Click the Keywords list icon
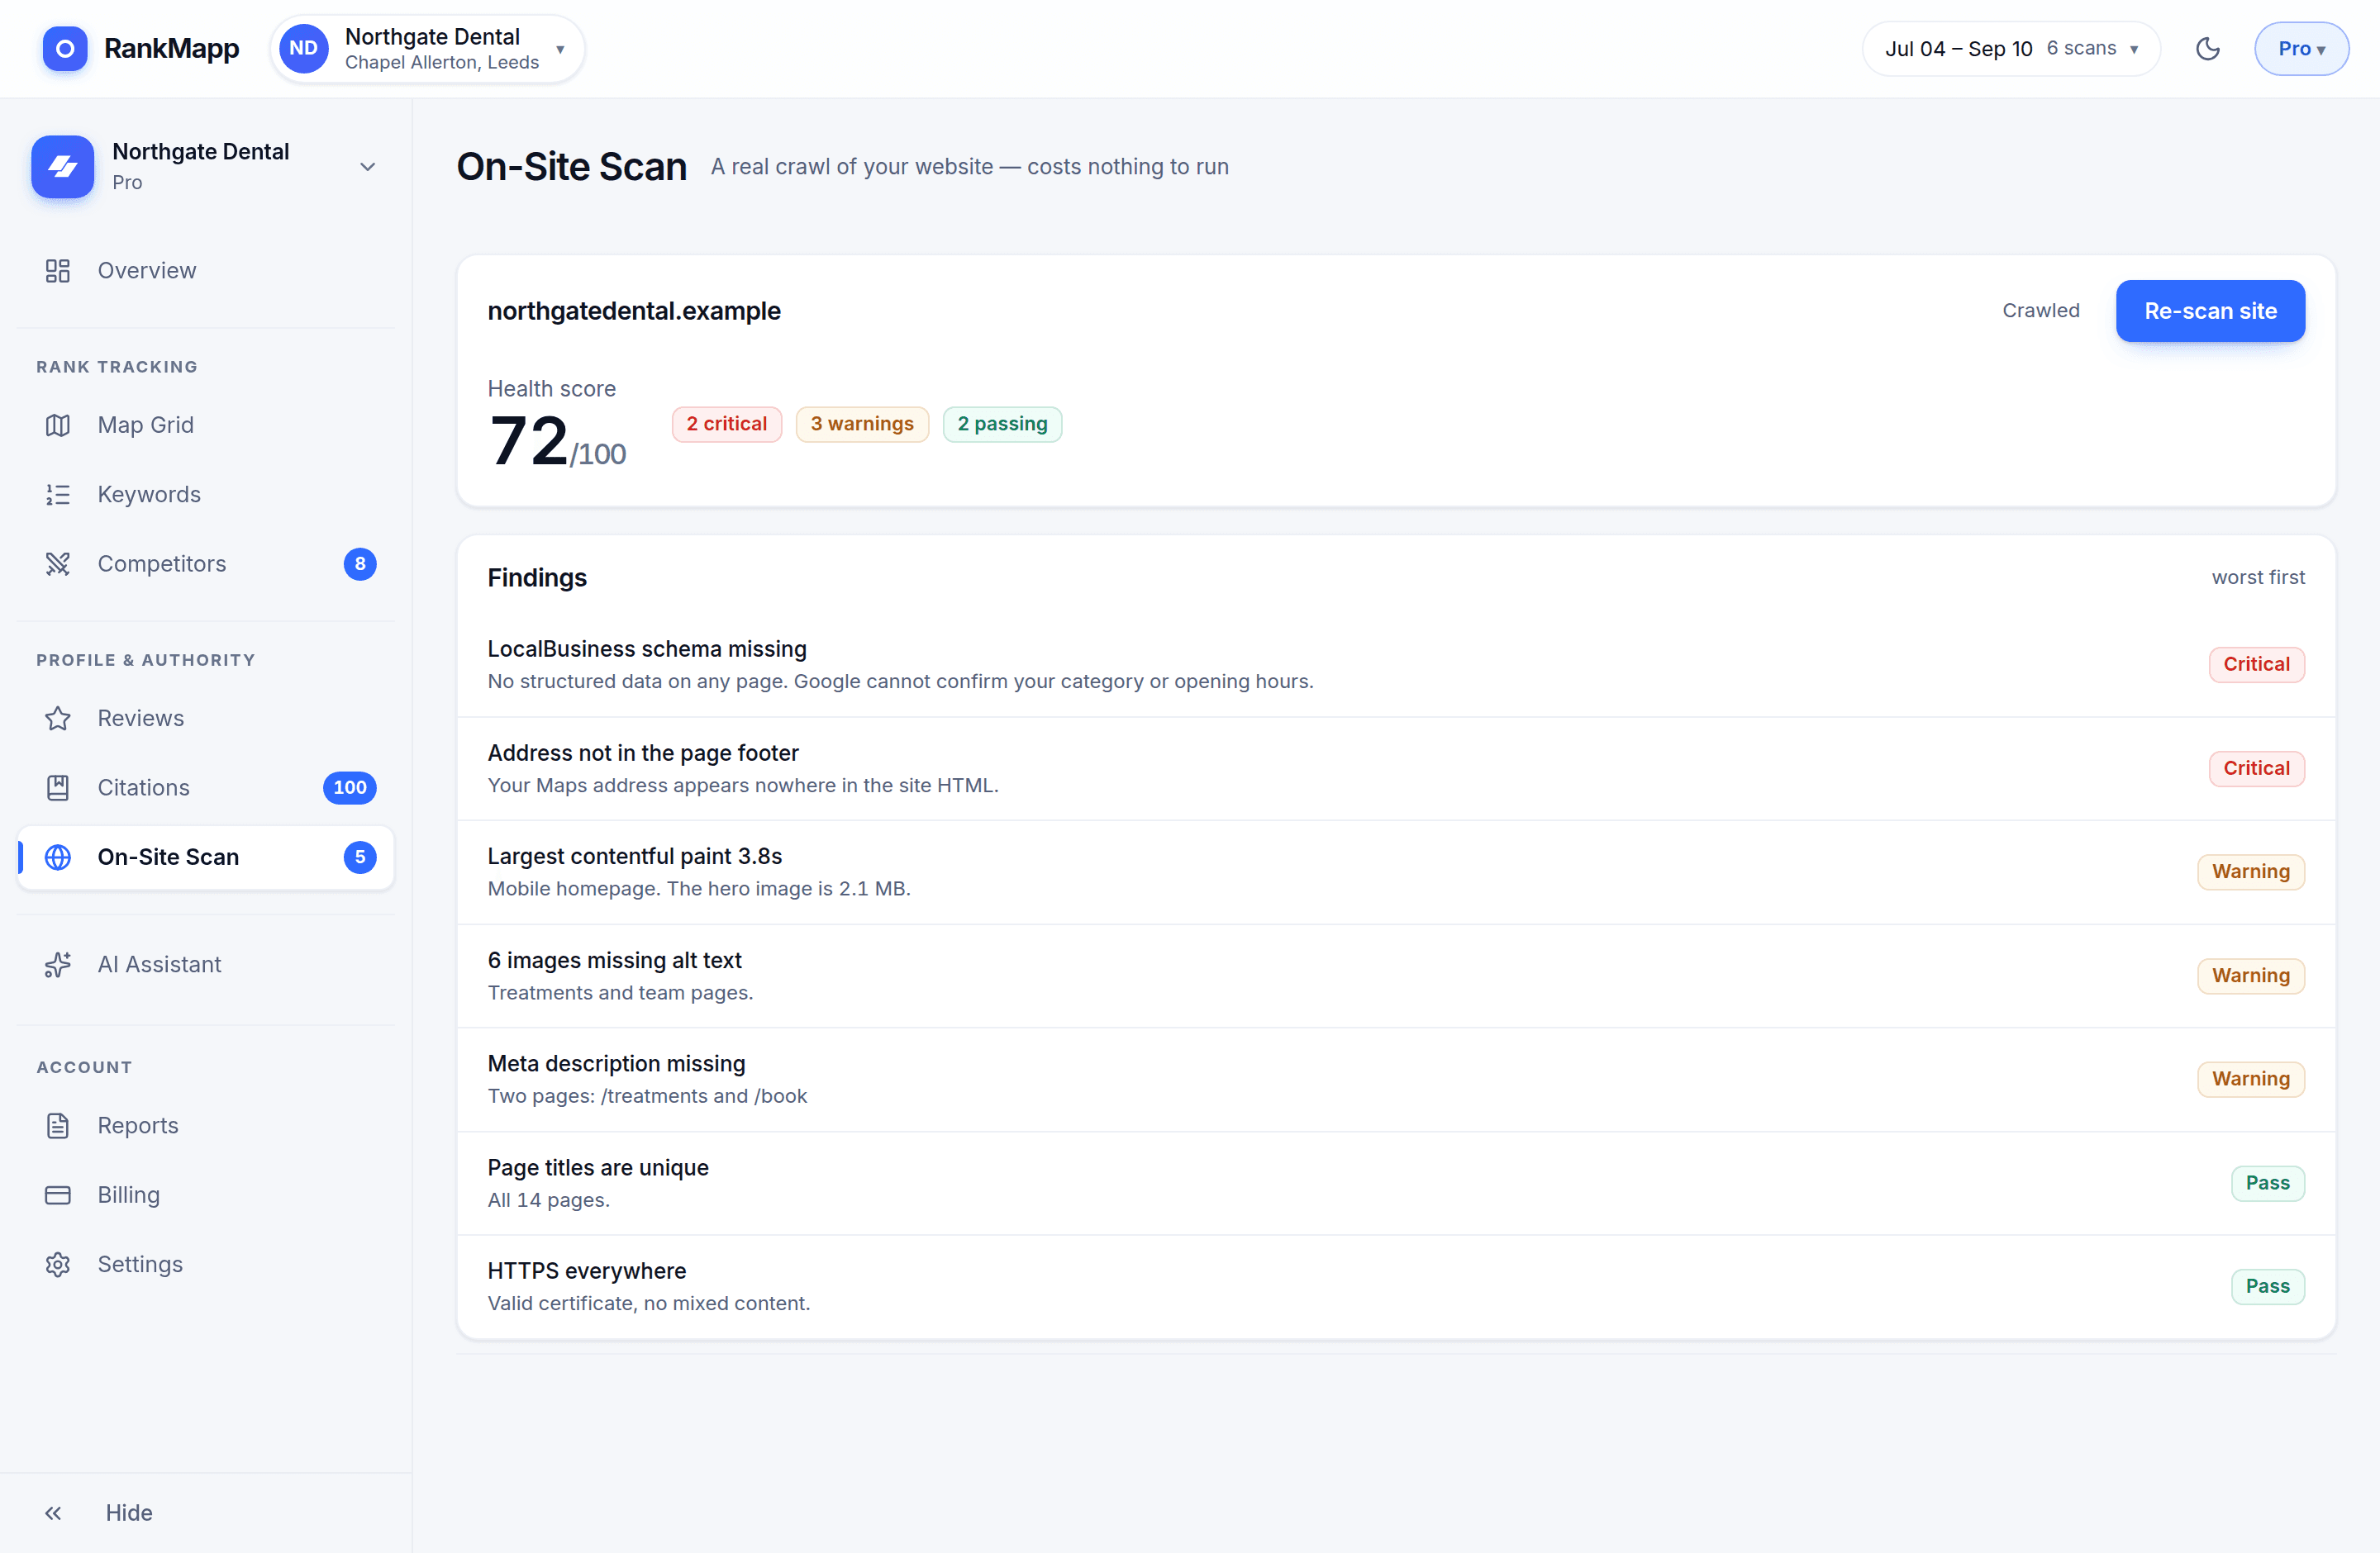 58,495
